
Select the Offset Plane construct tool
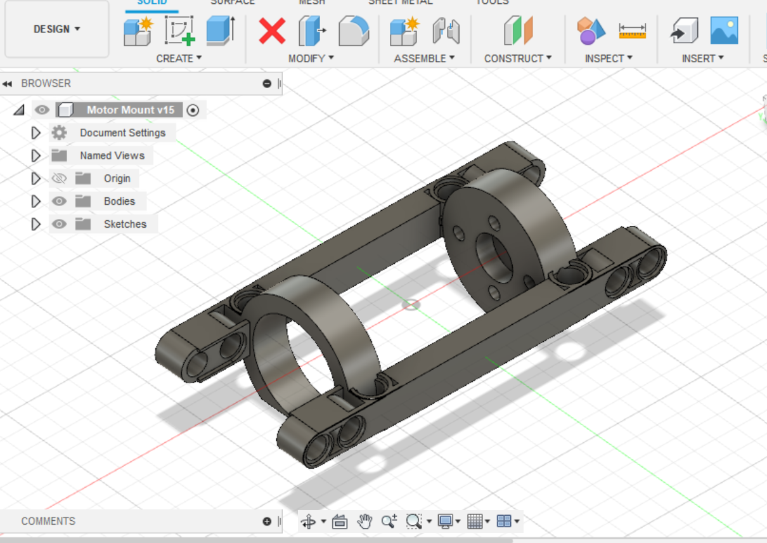(x=518, y=31)
